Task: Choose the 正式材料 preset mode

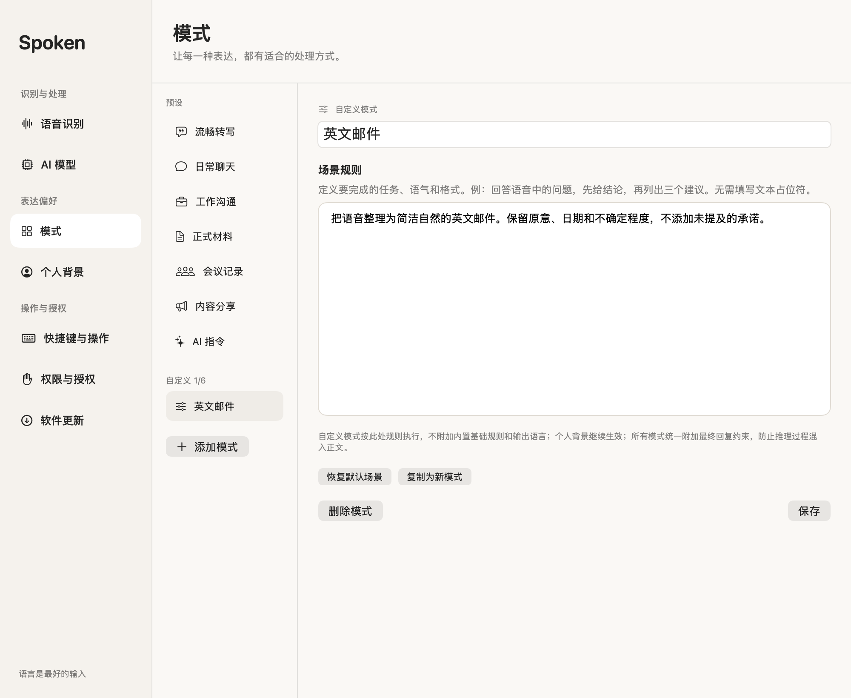Action: [225, 237]
